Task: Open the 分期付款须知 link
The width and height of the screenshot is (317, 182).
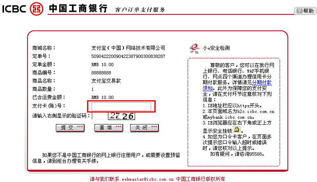Action: pos(262,83)
